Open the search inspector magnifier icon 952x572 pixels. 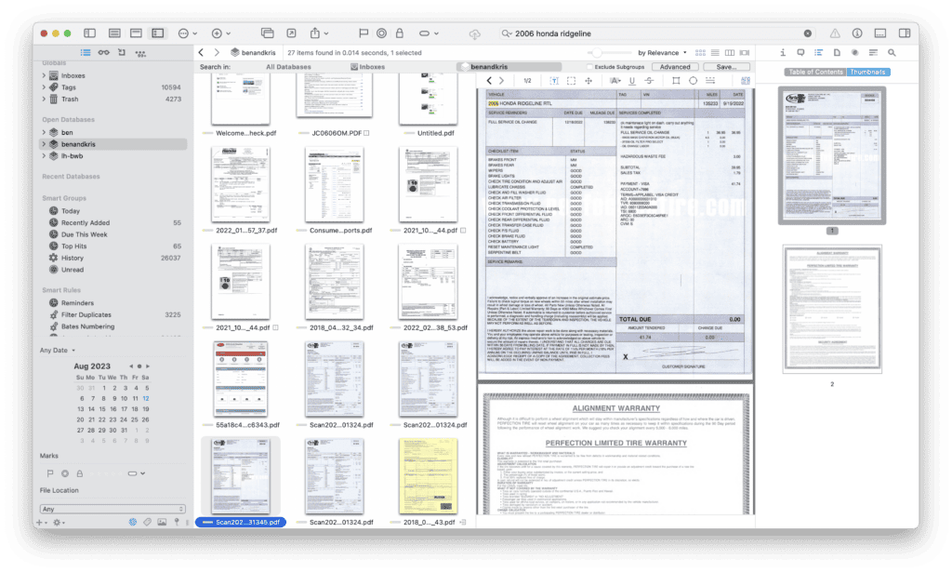tap(892, 53)
